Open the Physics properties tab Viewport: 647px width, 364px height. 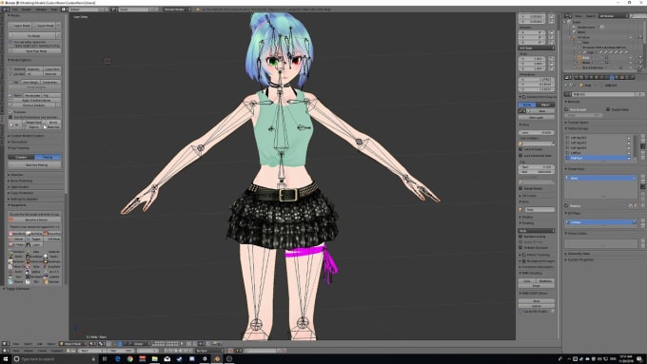(x=632, y=77)
